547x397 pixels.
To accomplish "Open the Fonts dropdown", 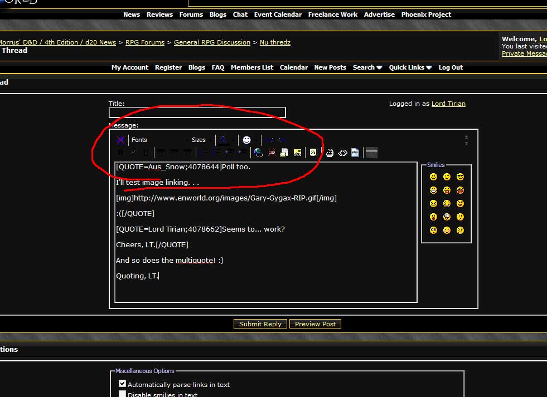I will coord(159,140).
